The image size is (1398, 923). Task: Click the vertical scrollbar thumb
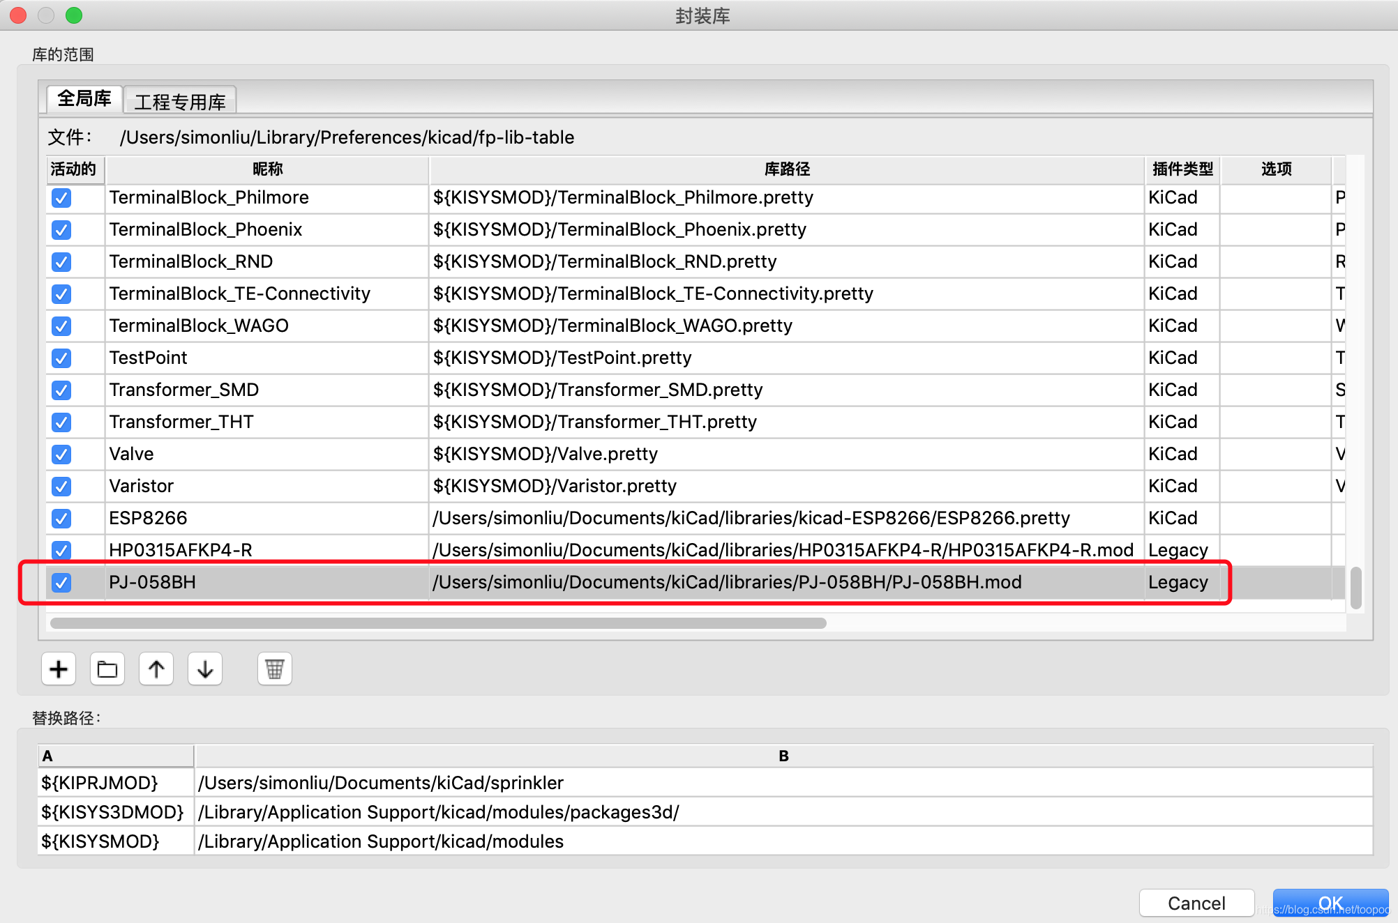coord(1355,588)
